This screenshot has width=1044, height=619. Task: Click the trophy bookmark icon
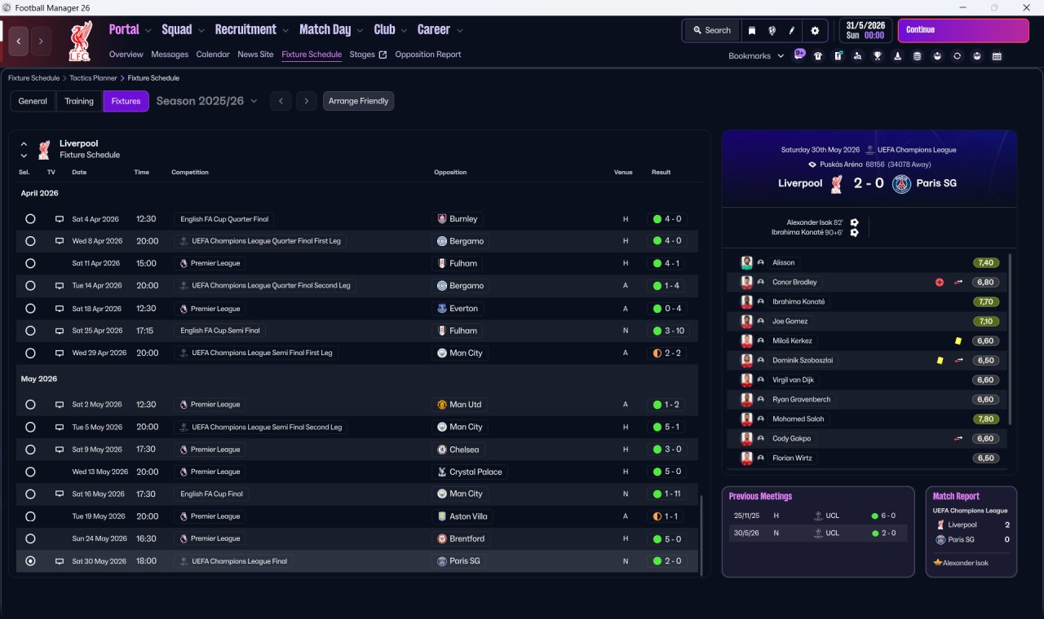(x=878, y=56)
